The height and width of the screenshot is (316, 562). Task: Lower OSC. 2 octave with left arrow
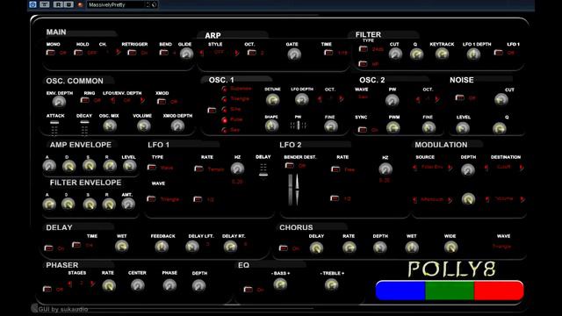[x=418, y=99]
